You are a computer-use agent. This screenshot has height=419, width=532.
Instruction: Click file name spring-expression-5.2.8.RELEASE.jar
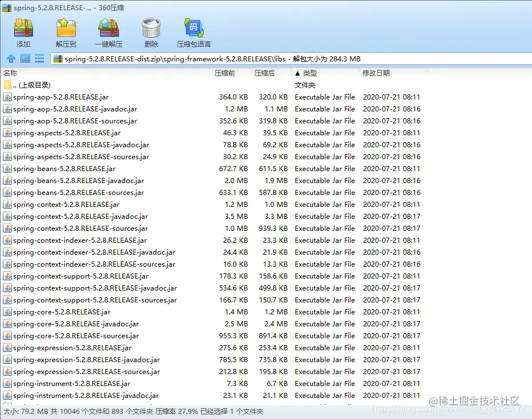point(72,348)
